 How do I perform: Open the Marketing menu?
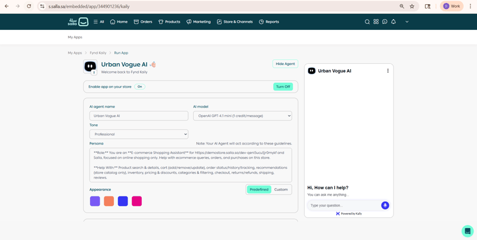[x=199, y=21]
